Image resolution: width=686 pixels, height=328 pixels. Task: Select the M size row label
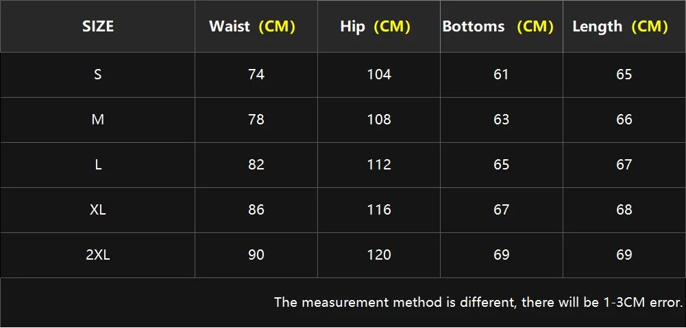point(98,120)
